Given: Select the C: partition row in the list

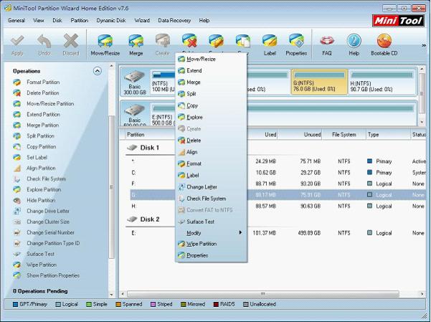Looking at the screenshot, I should 278,173.
